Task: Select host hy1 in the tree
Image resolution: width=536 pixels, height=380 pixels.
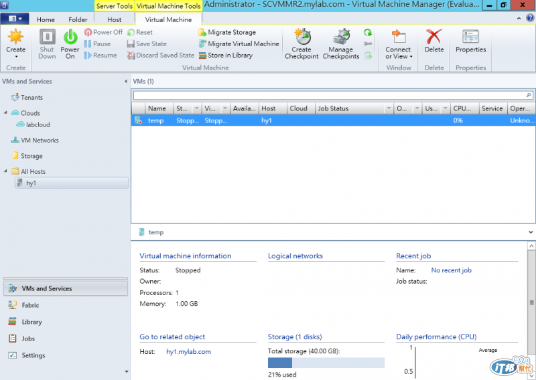Action: click(72, 183)
